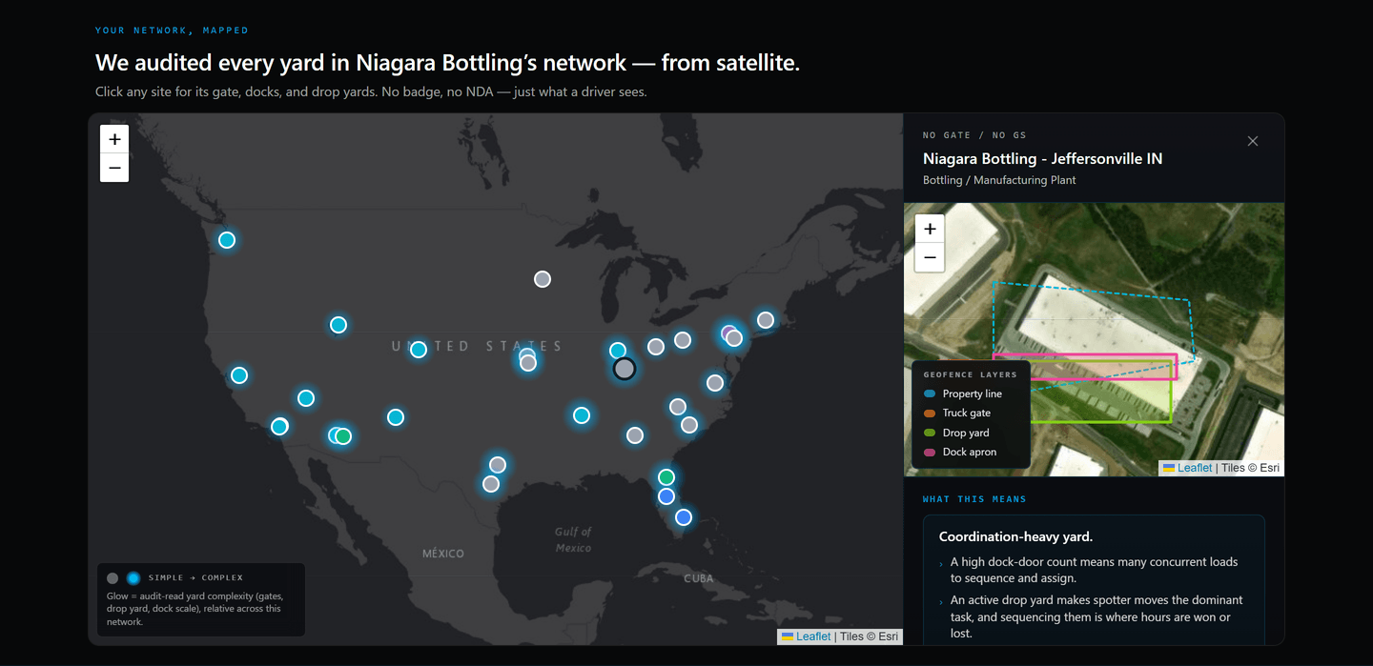Click the Truck gate legend swatch
Image resolution: width=1373 pixels, height=666 pixels.
930,414
